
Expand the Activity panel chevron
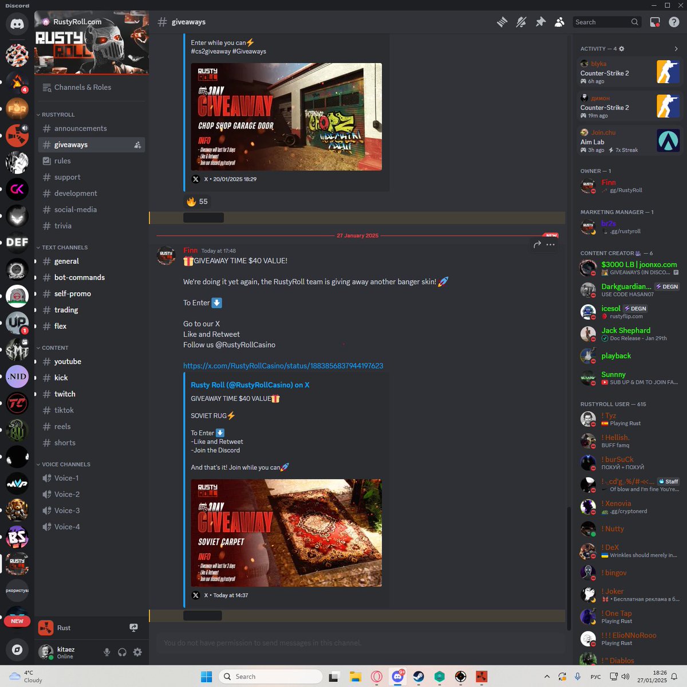click(676, 49)
